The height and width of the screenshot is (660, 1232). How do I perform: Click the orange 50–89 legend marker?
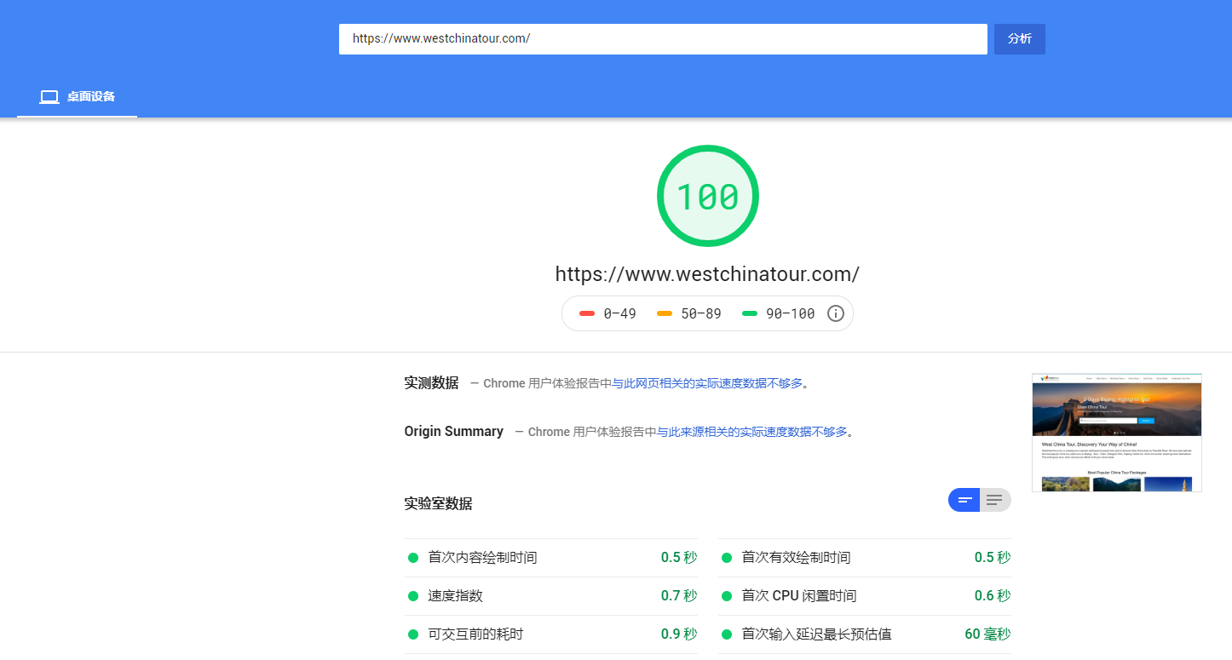665,313
